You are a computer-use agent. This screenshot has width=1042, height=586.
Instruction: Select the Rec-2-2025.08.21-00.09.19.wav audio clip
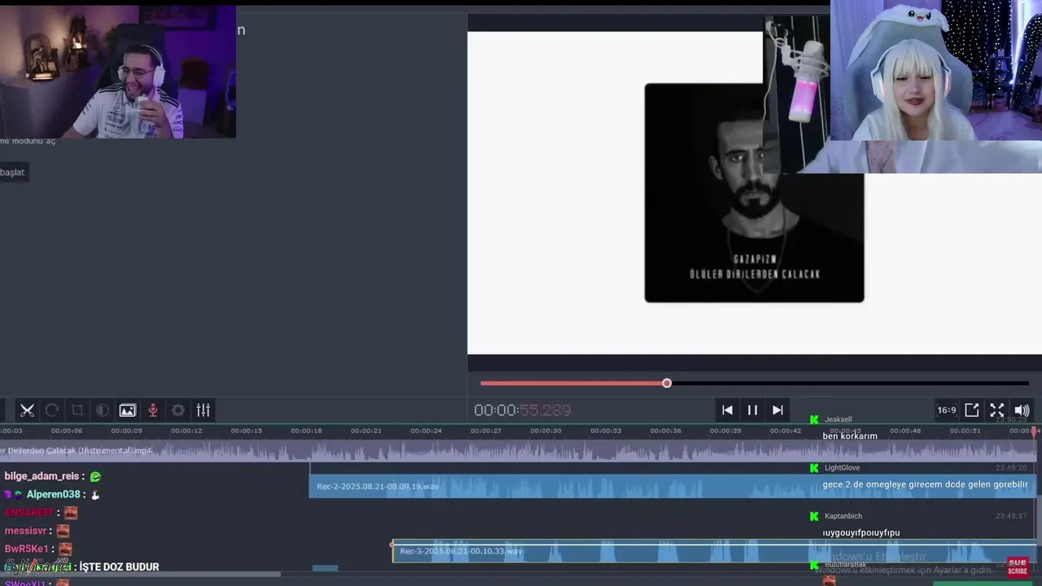coord(672,486)
